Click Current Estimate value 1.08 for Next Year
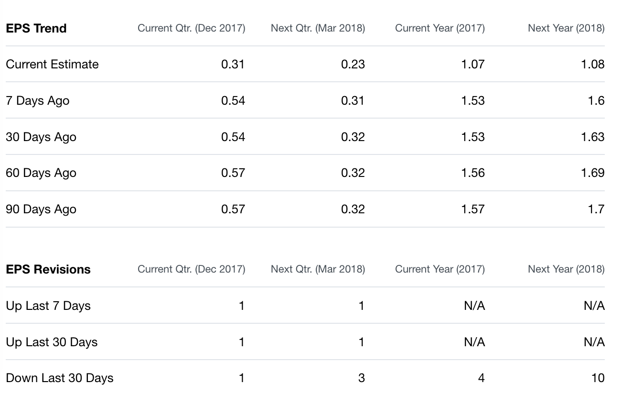This screenshot has height=395, width=622. pos(593,64)
